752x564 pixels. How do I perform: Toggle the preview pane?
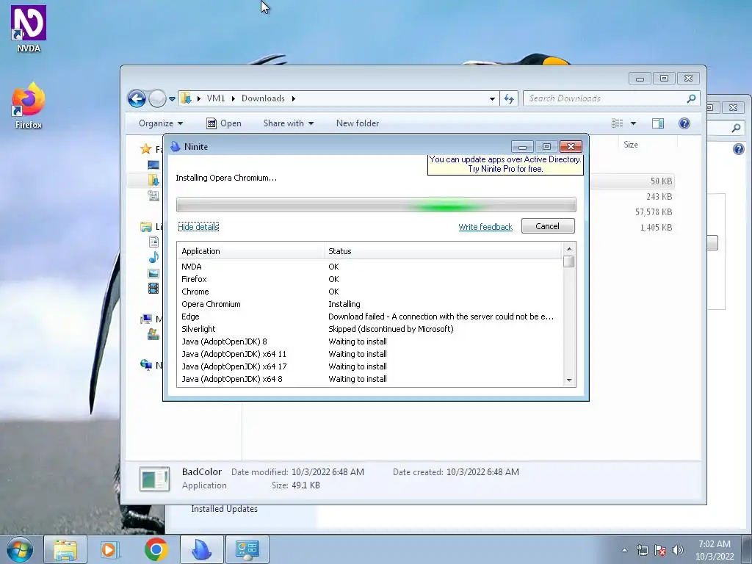click(x=657, y=123)
